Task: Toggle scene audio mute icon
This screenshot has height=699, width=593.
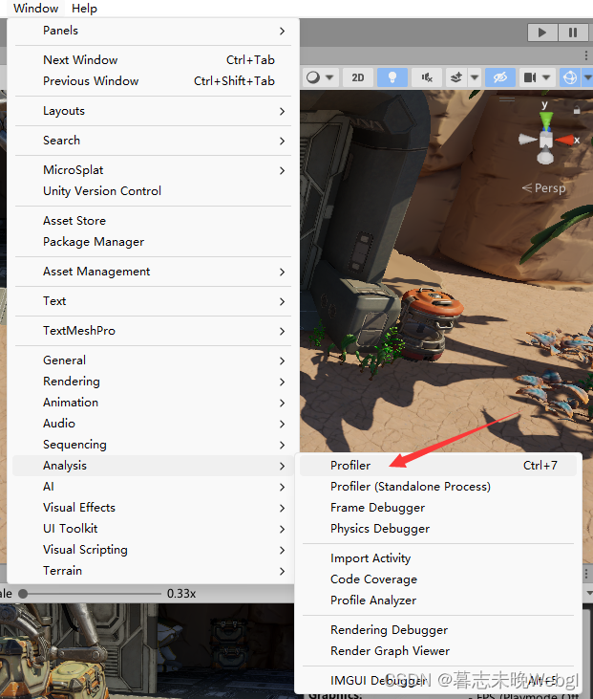Action: click(427, 77)
